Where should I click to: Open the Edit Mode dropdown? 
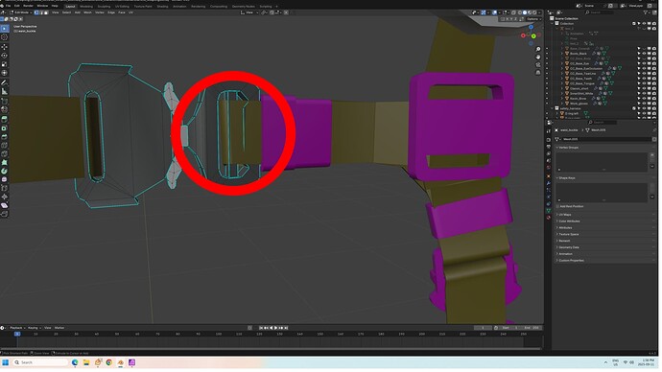click(x=20, y=12)
